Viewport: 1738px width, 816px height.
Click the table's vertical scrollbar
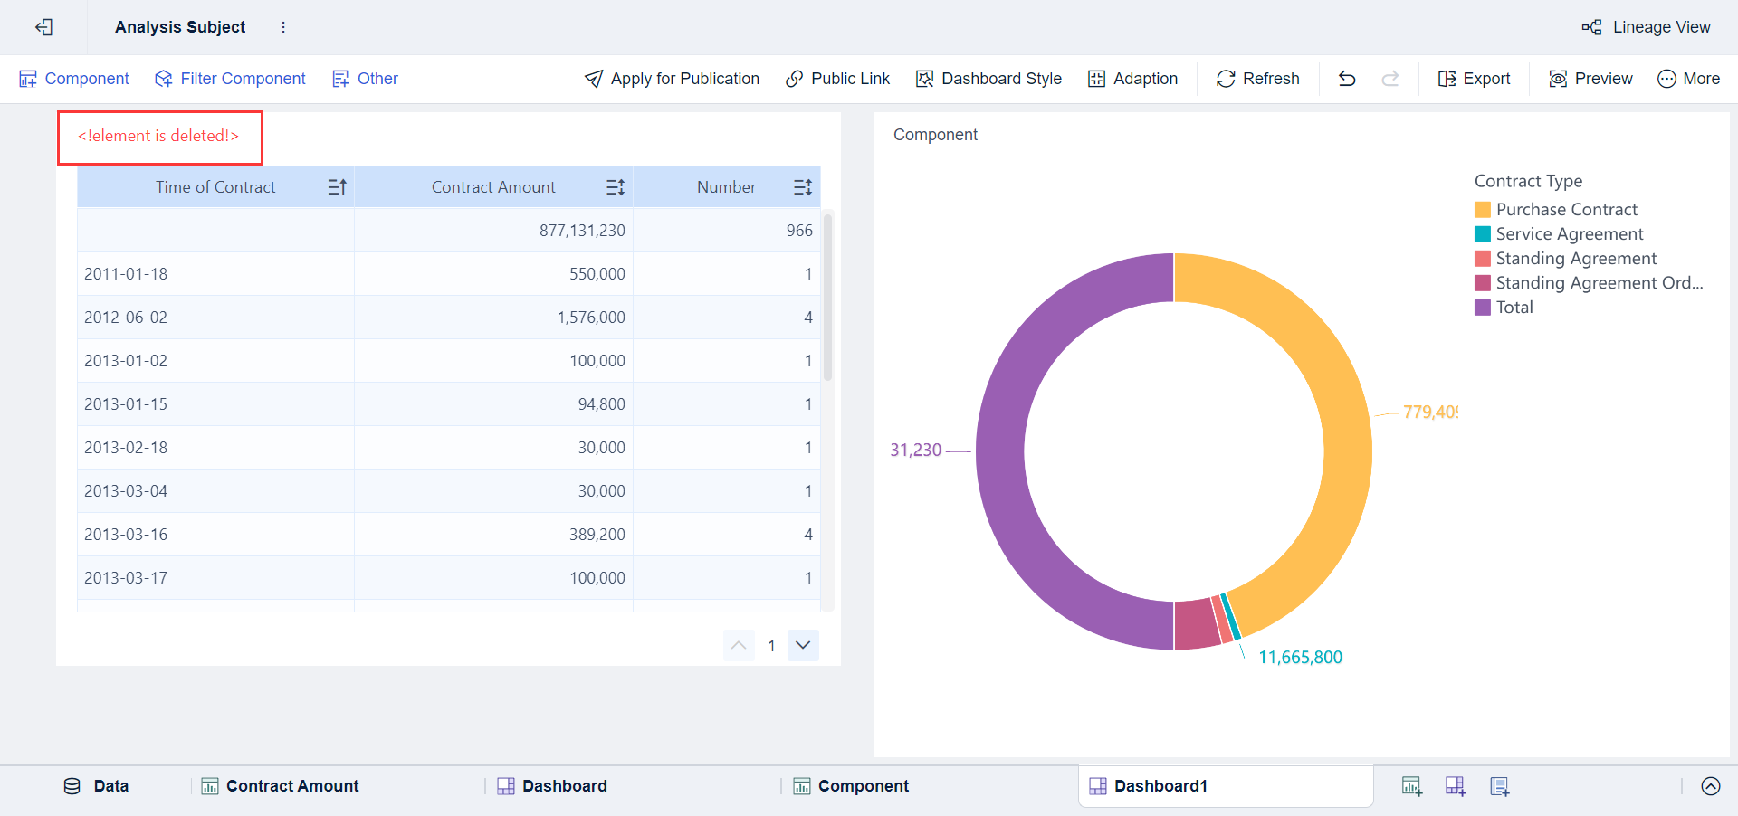(827, 299)
